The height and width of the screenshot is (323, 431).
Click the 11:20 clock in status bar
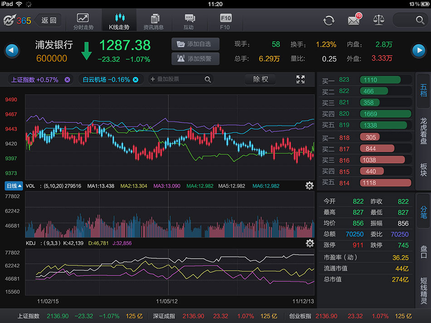[215, 4]
